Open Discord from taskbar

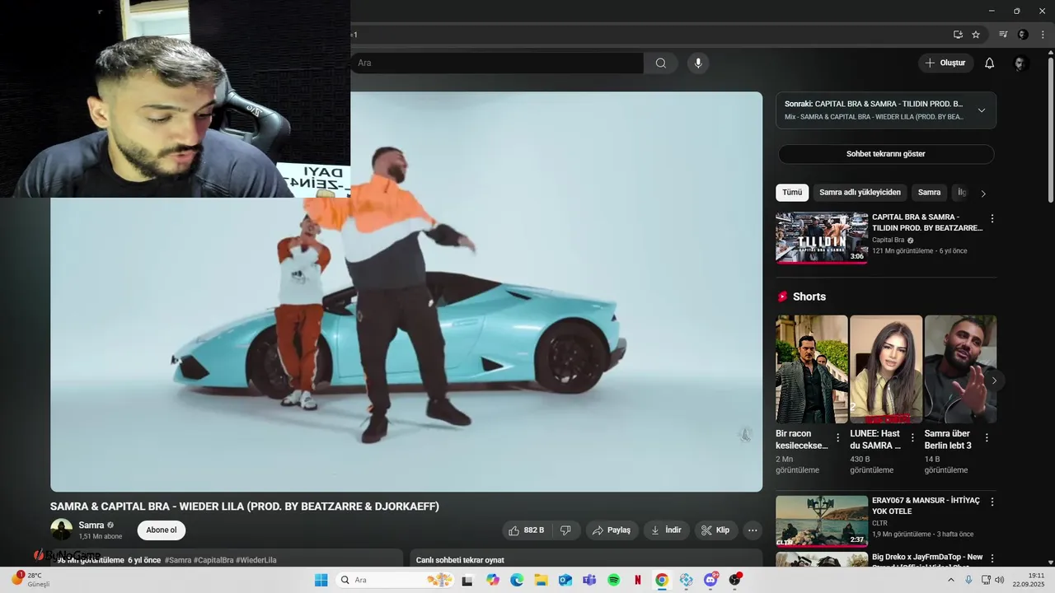710,580
